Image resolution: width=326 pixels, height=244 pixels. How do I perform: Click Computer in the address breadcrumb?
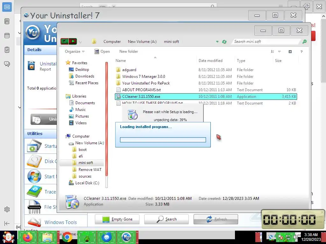click(112, 42)
